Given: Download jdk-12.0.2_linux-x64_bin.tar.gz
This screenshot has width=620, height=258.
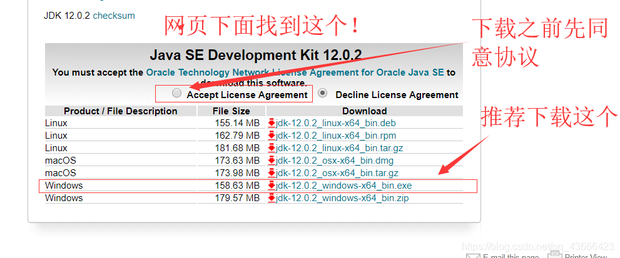Looking at the screenshot, I should pyautogui.click(x=339, y=148).
